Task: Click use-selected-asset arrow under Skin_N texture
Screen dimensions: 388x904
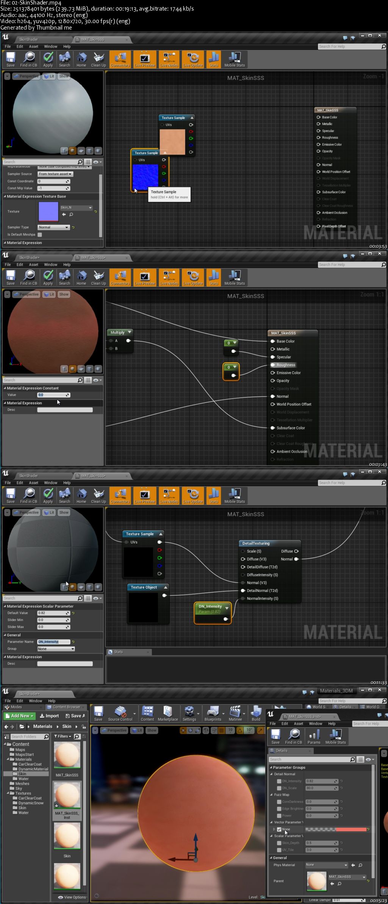Action: point(64,214)
